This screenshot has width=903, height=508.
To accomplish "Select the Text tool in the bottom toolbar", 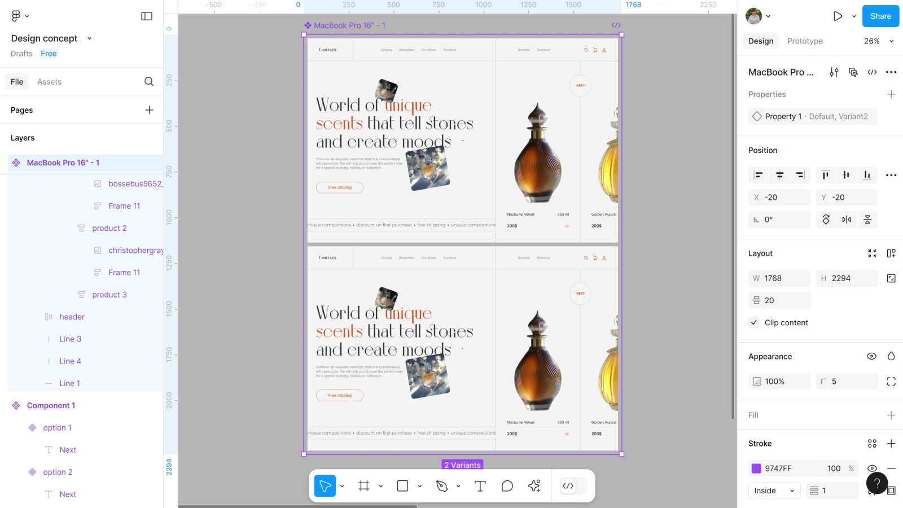I will point(480,486).
